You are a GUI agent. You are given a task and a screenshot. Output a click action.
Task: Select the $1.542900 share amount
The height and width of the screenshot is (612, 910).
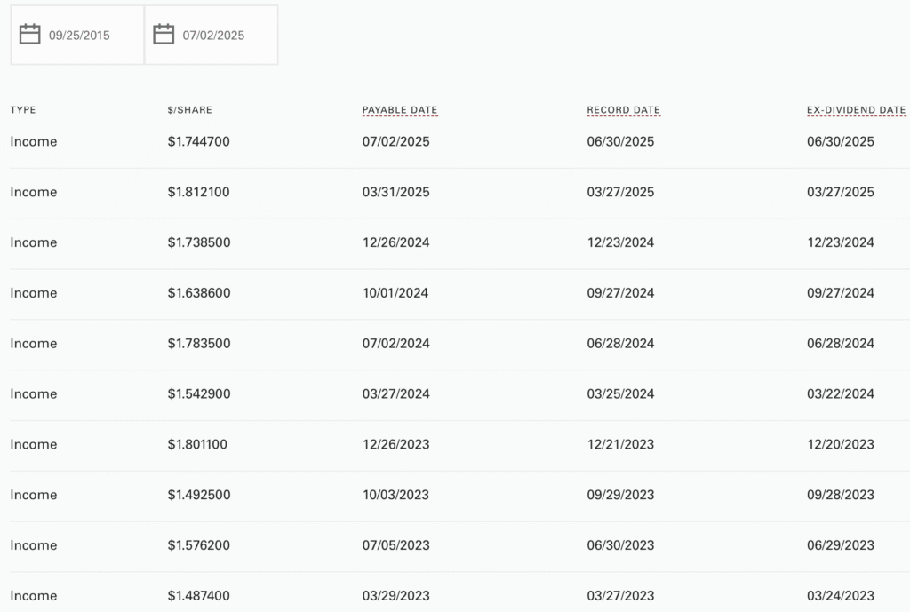click(199, 393)
